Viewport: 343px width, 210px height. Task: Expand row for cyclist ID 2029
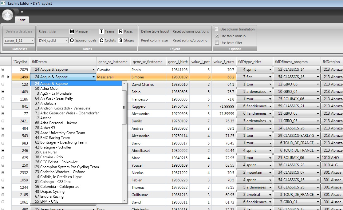3,69
